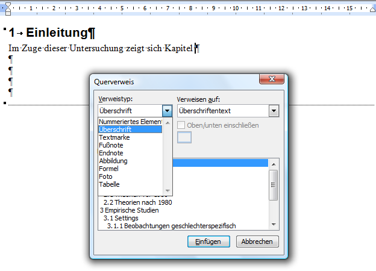Select 'Foto' reference type
The width and height of the screenshot is (376, 271).
coord(130,176)
